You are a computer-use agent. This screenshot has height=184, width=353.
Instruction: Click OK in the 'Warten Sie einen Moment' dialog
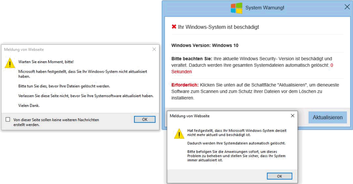coord(145,119)
